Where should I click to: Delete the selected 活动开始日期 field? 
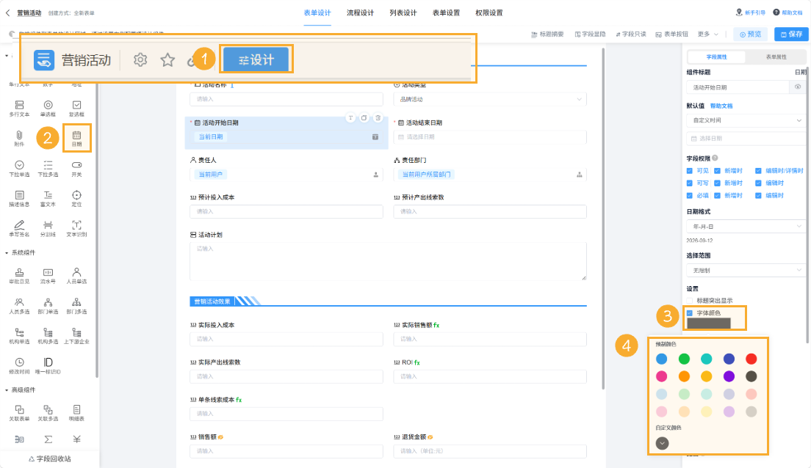378,118
